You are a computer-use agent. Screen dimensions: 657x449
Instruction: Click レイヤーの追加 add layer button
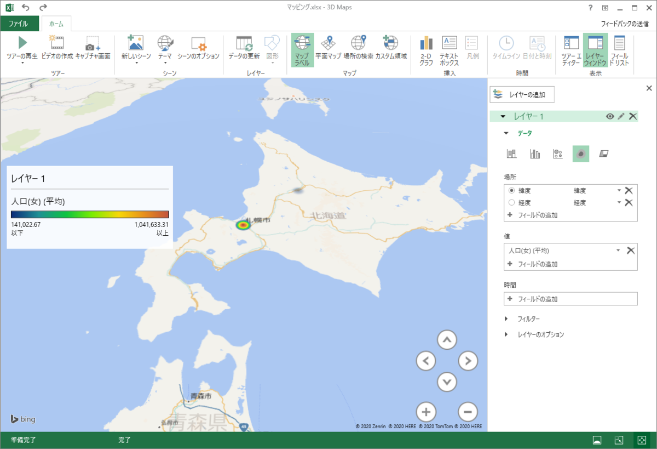(x=522, y=94)
